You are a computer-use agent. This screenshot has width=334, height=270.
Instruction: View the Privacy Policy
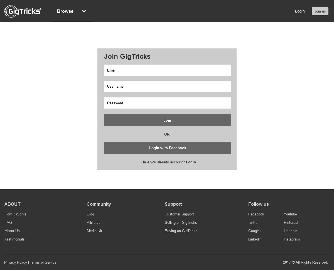coord(16,262)
